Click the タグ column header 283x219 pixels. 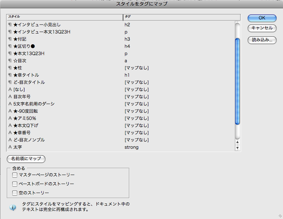pyautogui.click(x=181, y=17)
